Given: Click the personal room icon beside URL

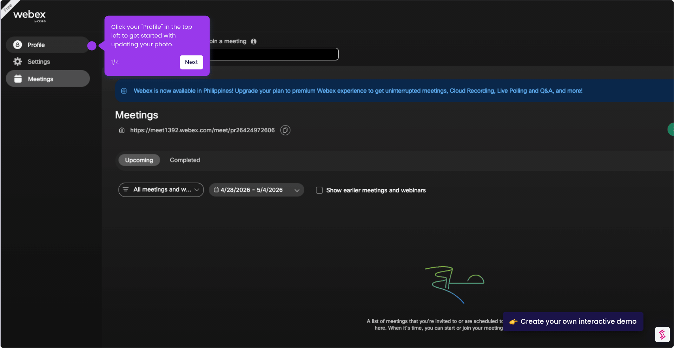Looking at the screenshot, I should tap(122, 130).
